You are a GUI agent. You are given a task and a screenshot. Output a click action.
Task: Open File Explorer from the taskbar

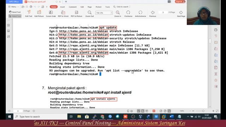coord(79,117)
